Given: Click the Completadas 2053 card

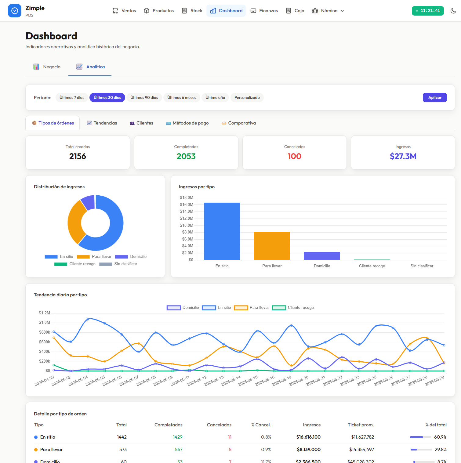Looking at the screenshot, I should [186, 153].
